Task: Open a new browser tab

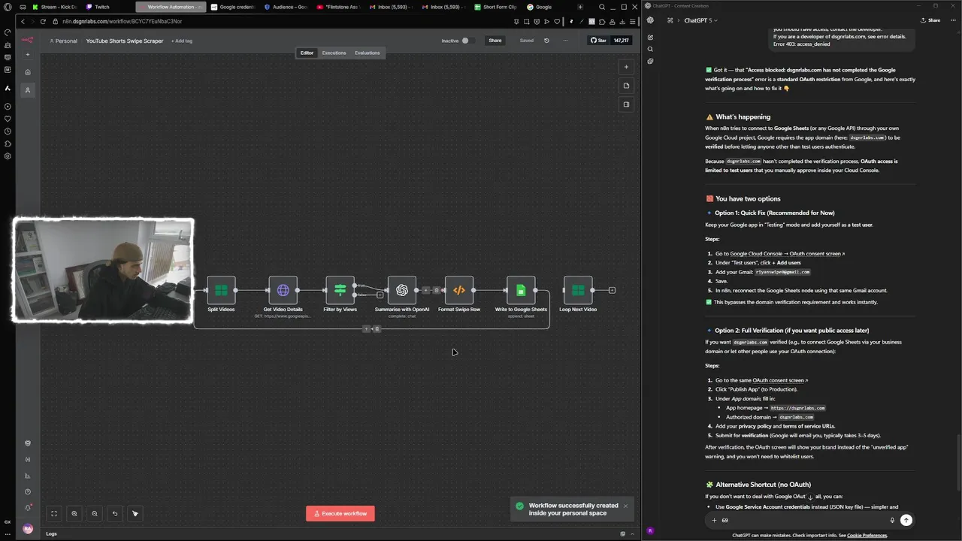Action: tap(579, 7)
